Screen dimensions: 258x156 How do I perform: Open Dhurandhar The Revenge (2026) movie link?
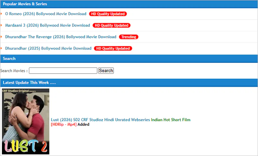(x=61, y=37)
